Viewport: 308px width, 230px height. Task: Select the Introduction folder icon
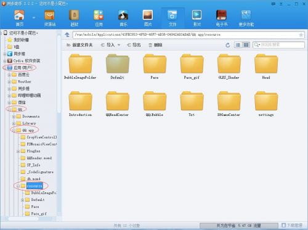coord(80,101)
